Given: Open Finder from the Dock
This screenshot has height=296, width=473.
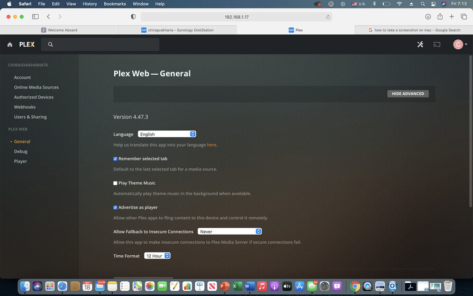Looking at the screenshot, I should [25, 286].
